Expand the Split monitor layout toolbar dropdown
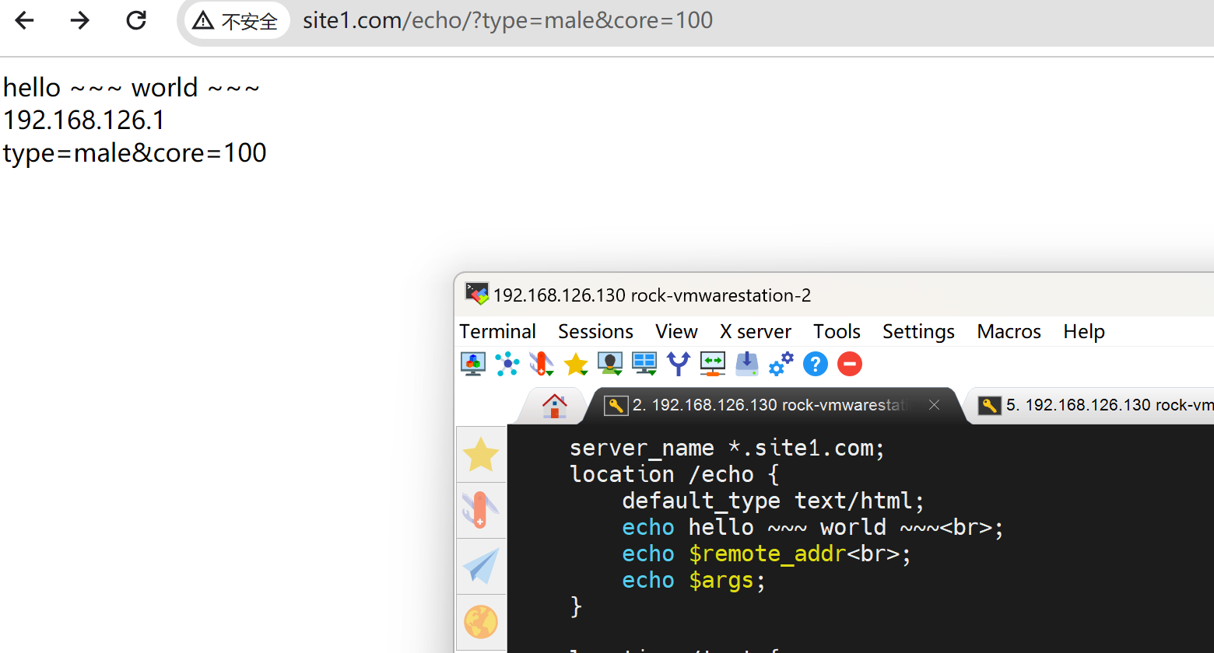Viewport: 1214px width, 653px height. tap(644, 364)
